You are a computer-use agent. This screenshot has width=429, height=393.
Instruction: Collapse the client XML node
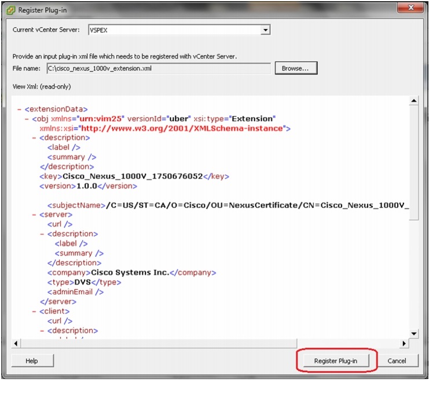(34, 311)
